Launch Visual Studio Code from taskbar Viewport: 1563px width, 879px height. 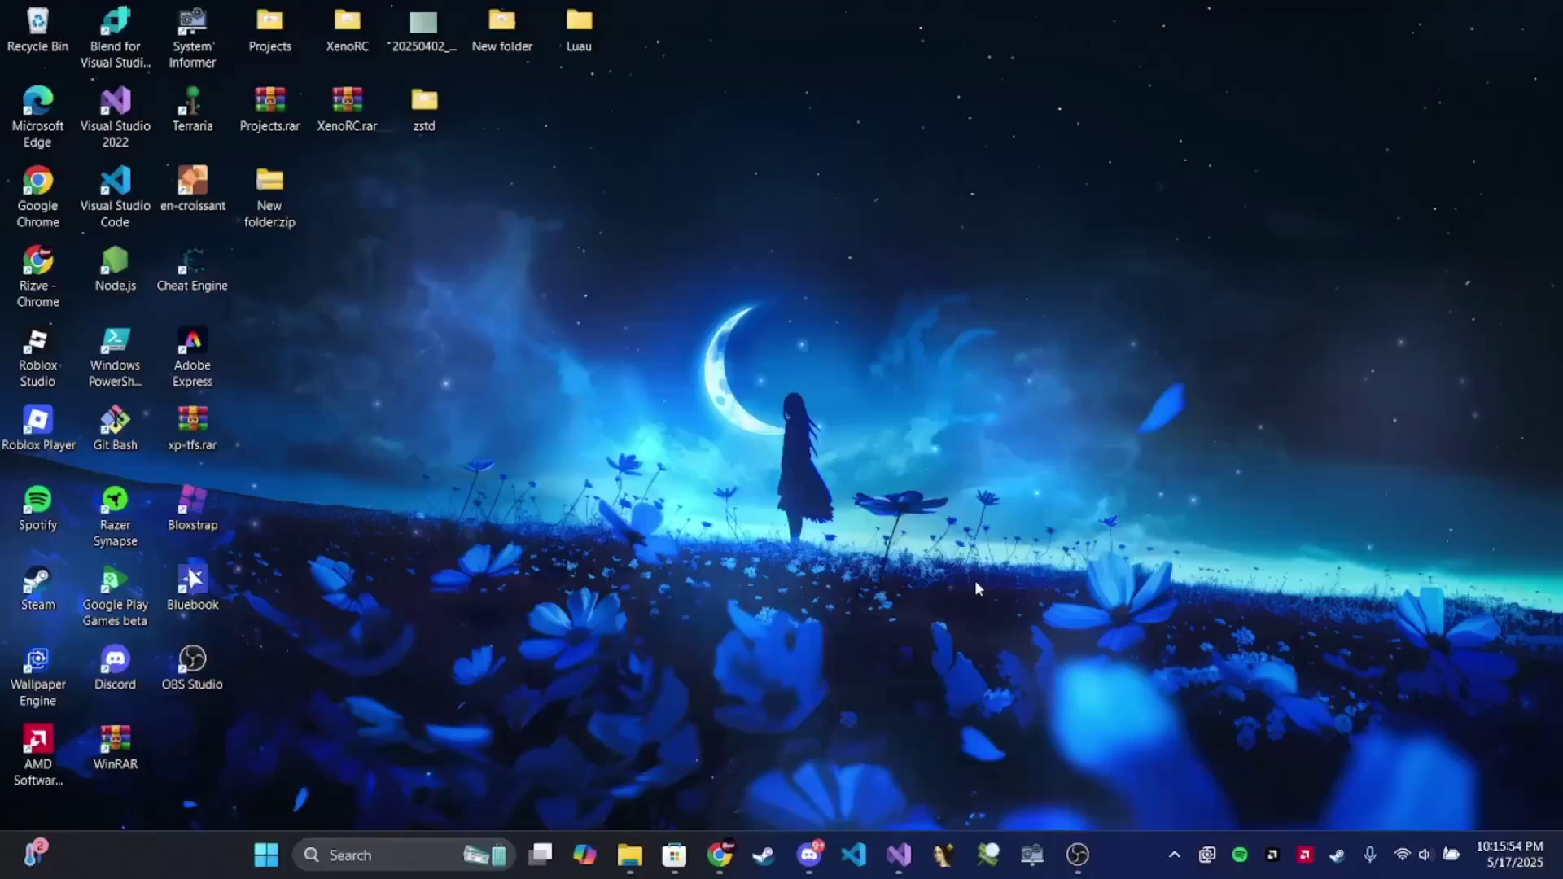(x=854, y=855)
